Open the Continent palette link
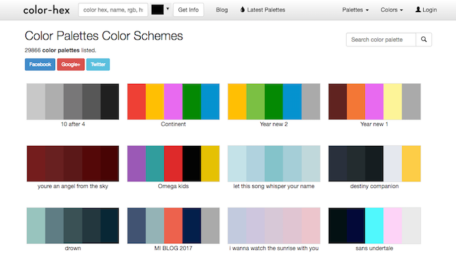456x260 pixels. [173, 124]
